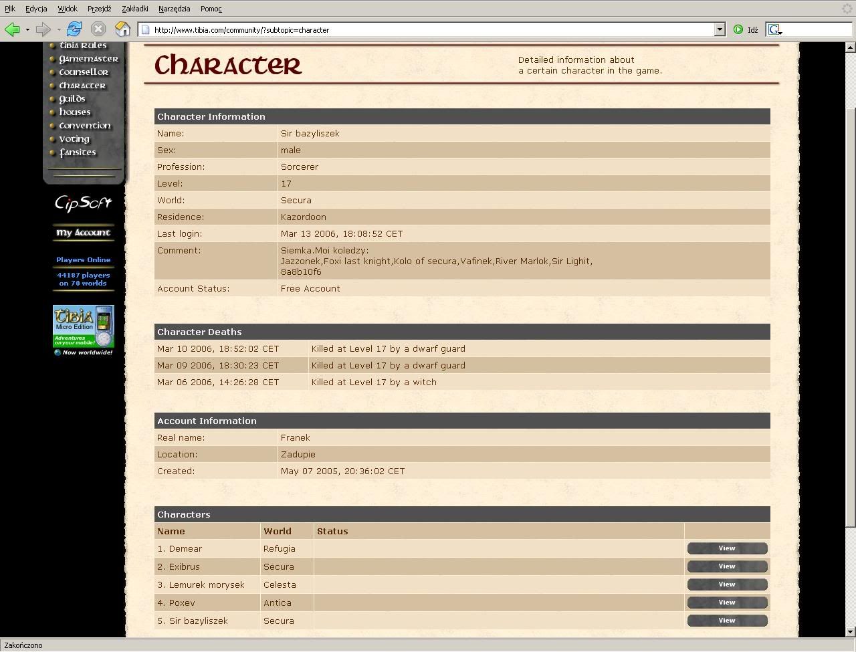
Task: Go to the Home page icon
Action: pyautogui.click(x=122, y=29)
